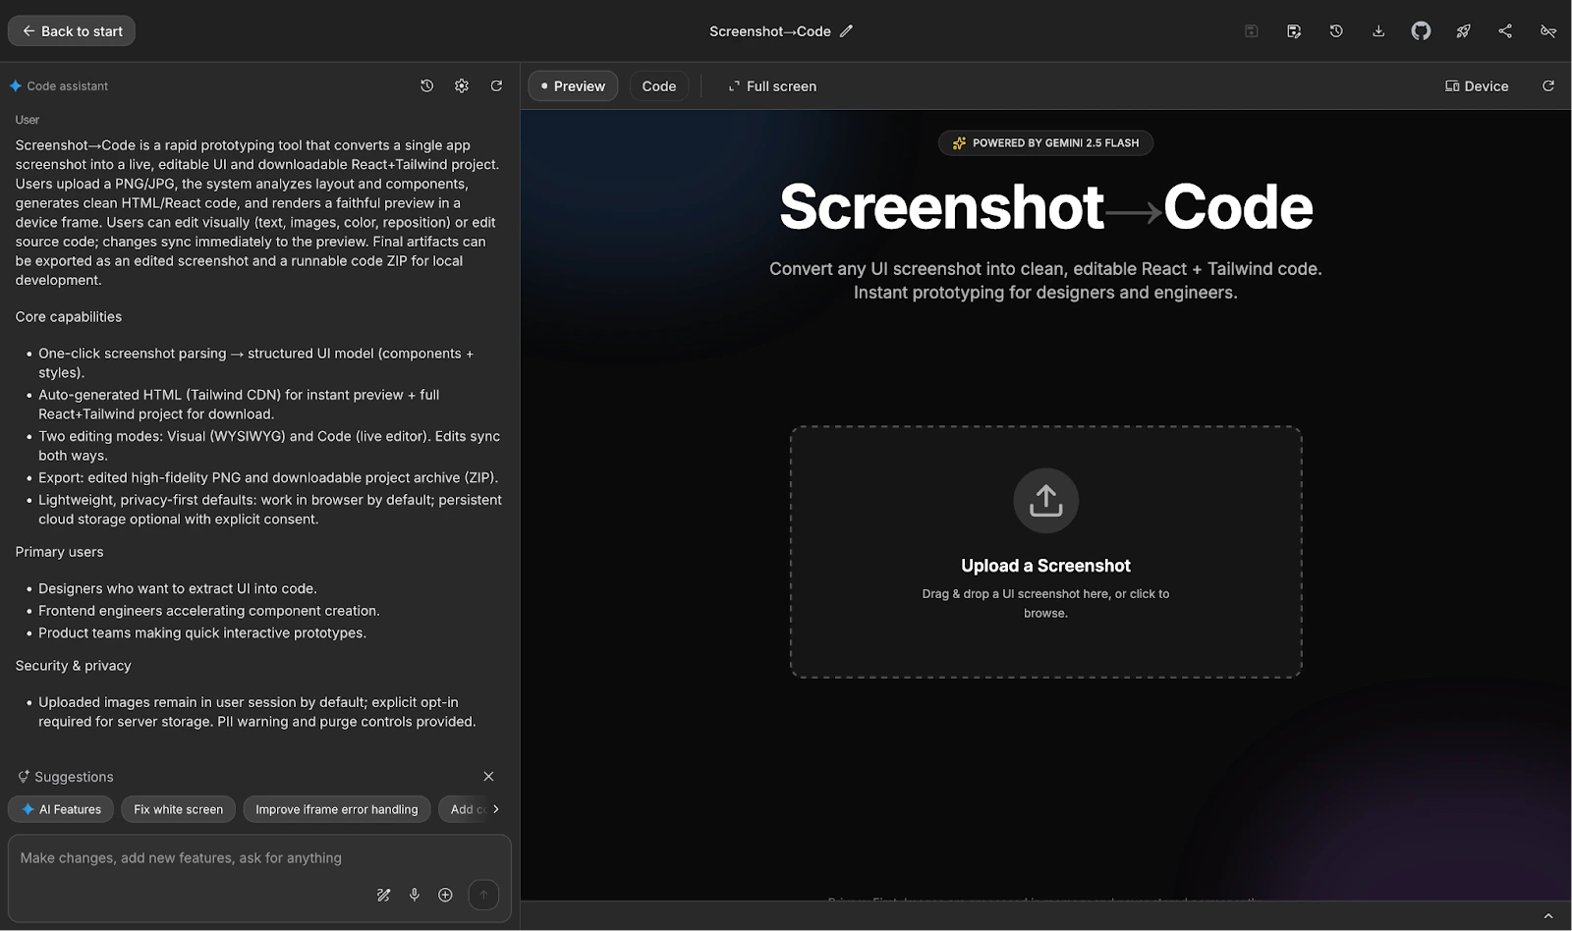Open Code assistant settings gear
Image resolution: width=1572 pixels, height=931 pixels.
(x=461, y=85)
